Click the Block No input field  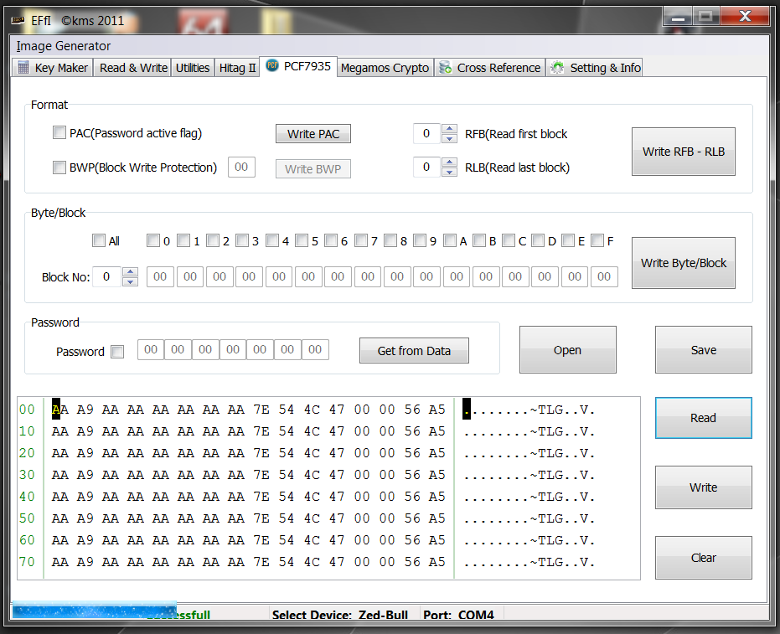(x=107, y=276)
